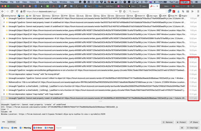Click the Dropbox icon in menu bar
The height and width of the screenshot is (131, 201).
101,2
